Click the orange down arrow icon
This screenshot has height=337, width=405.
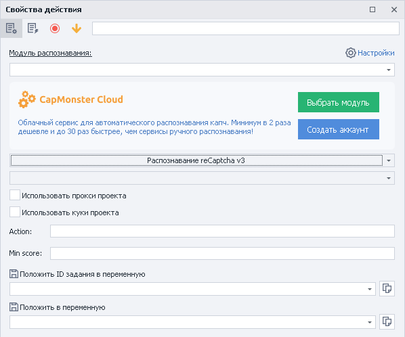click(x=77, y=28)
